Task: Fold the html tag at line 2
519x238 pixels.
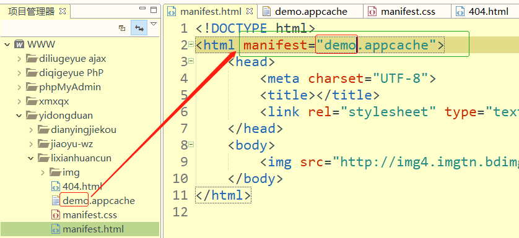Action: pos(191,45)
